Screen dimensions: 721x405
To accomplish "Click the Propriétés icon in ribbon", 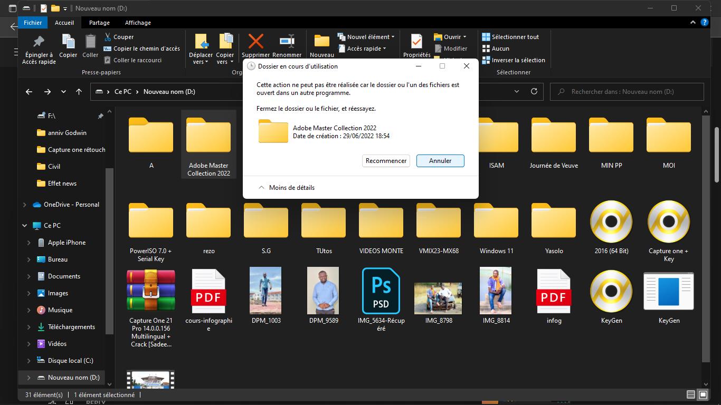I will [x=416, y=42].
